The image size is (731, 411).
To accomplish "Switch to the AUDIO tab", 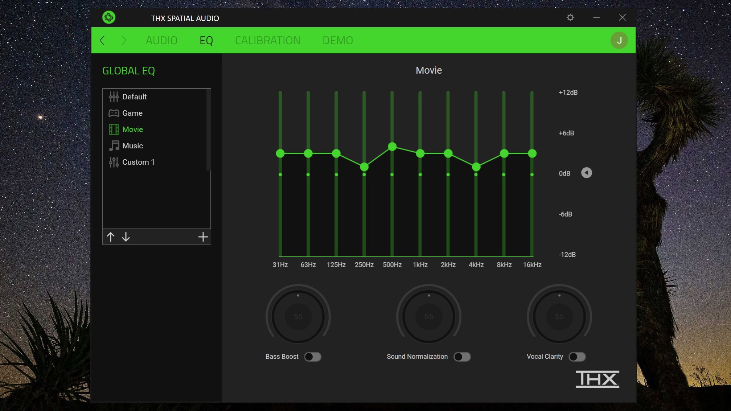I will (x=162, y=40).
